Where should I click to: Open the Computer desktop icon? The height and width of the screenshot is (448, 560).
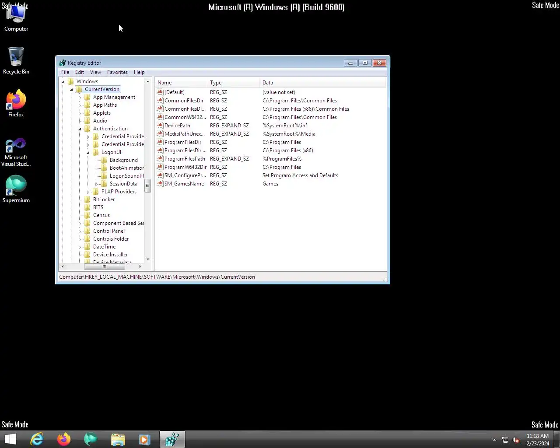click(x=16, y=19)
